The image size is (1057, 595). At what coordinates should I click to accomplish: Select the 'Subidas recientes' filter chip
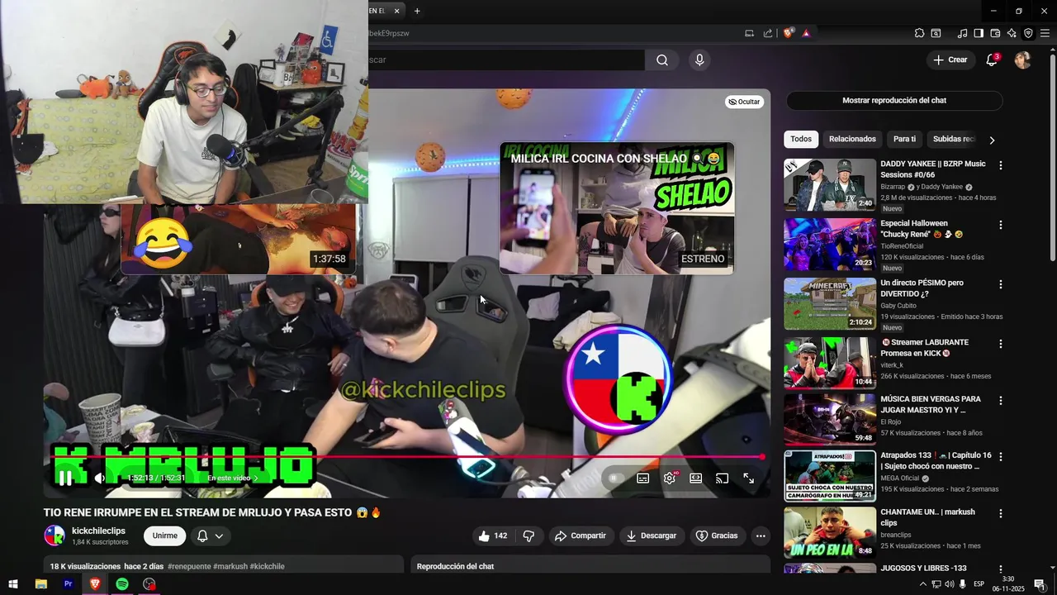tap(954, 139)
